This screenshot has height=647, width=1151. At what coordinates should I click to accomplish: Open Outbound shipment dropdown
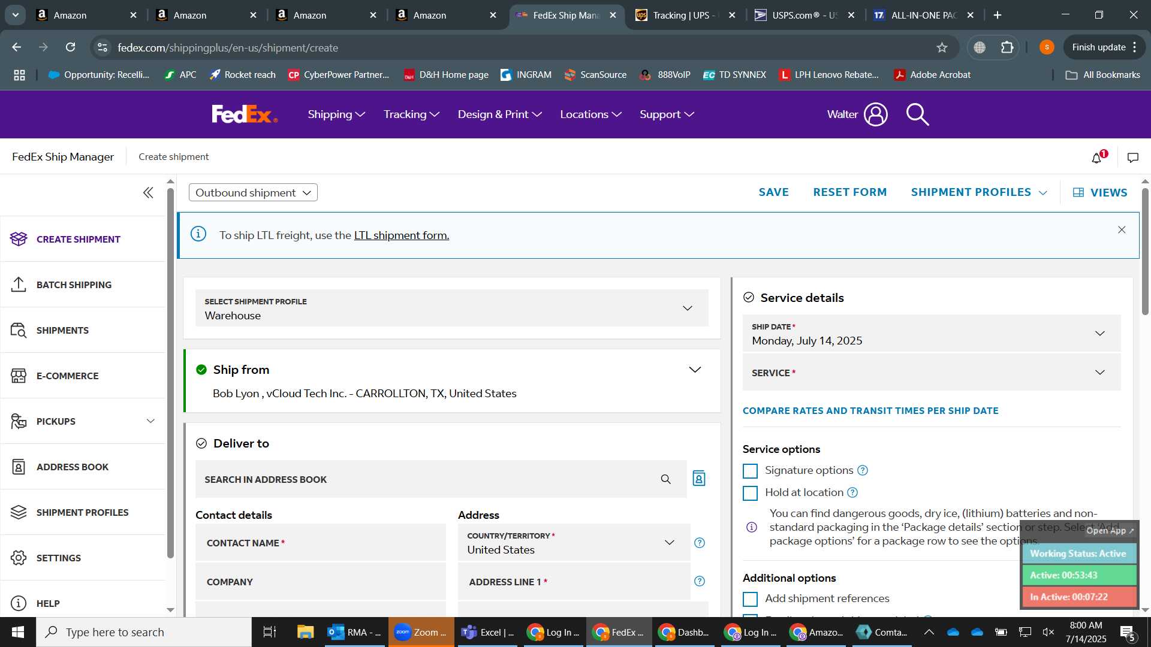pos(253,192)
